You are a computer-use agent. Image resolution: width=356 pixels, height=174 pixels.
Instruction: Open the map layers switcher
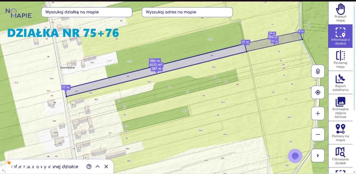coord(318,71)
